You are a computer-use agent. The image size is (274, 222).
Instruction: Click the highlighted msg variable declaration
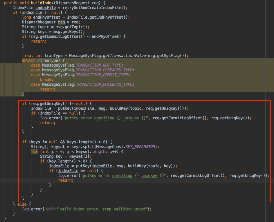(x=61, y=22)
